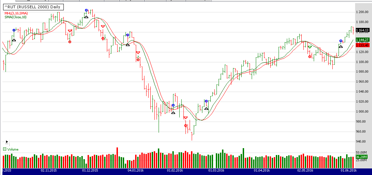This screenshot has width=372, height=175.
Task: Select the SMA(Close,10) indicator label
Action: coord(15,17)
